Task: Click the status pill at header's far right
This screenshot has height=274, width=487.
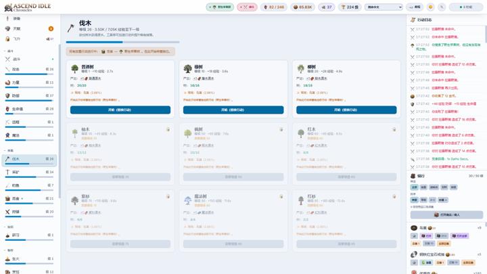Action: point(466,7)
